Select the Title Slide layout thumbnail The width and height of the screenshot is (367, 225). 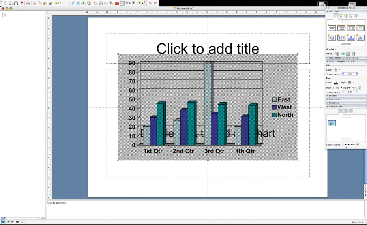[x=332, y=28]
